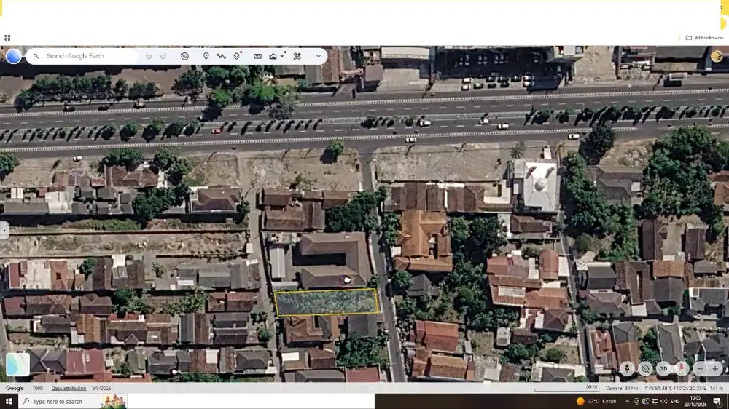Show hidden system tray icons

(627, 401)
